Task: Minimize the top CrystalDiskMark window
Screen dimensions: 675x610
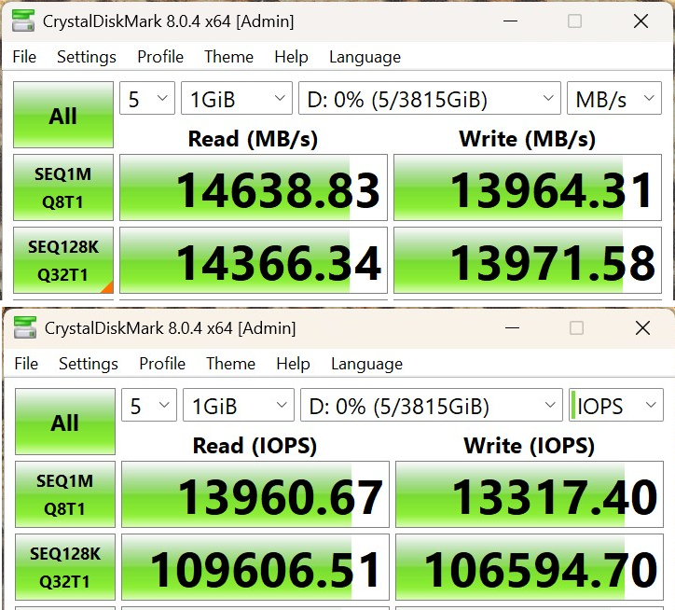Action: pyautogui.click(x=511, y=21)
